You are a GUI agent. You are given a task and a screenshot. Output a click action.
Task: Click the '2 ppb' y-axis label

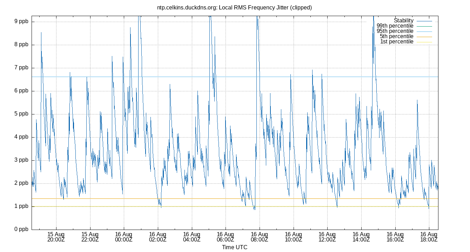pyautogui.click(x=21, y=183)
